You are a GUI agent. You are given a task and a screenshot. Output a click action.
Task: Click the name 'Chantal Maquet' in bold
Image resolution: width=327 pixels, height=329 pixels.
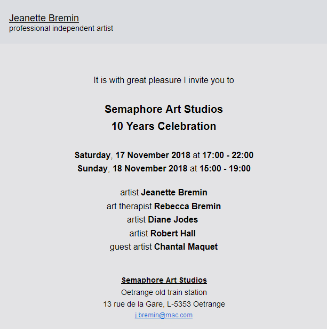(186, 247)
